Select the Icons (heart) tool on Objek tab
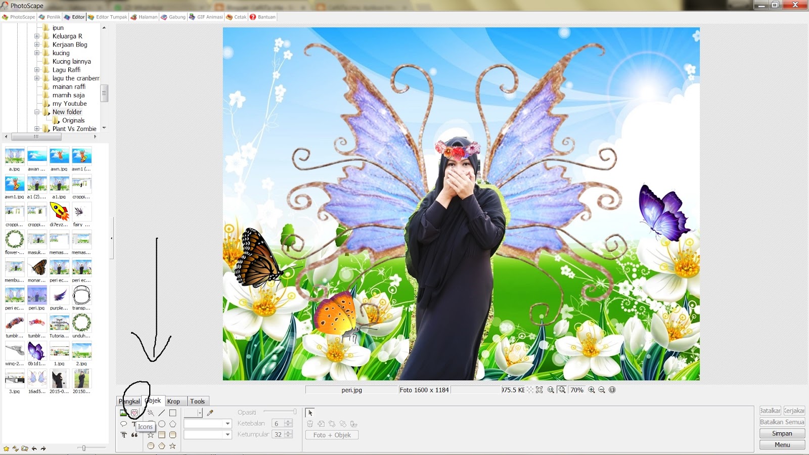The width and height of the screenshot is (809, 455). (x=134, y=413)
